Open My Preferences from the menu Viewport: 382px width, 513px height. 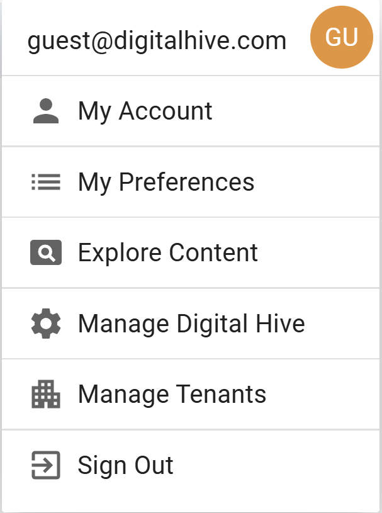pyautogui.click(x=191, y=182)
